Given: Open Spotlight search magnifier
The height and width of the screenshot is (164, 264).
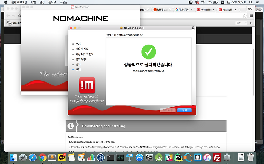Looking at the screenshot, I should (251, 2).
